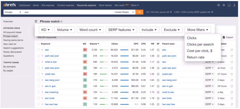Open the help icon in top bar

pyautogui.click(x=218, y=5)
